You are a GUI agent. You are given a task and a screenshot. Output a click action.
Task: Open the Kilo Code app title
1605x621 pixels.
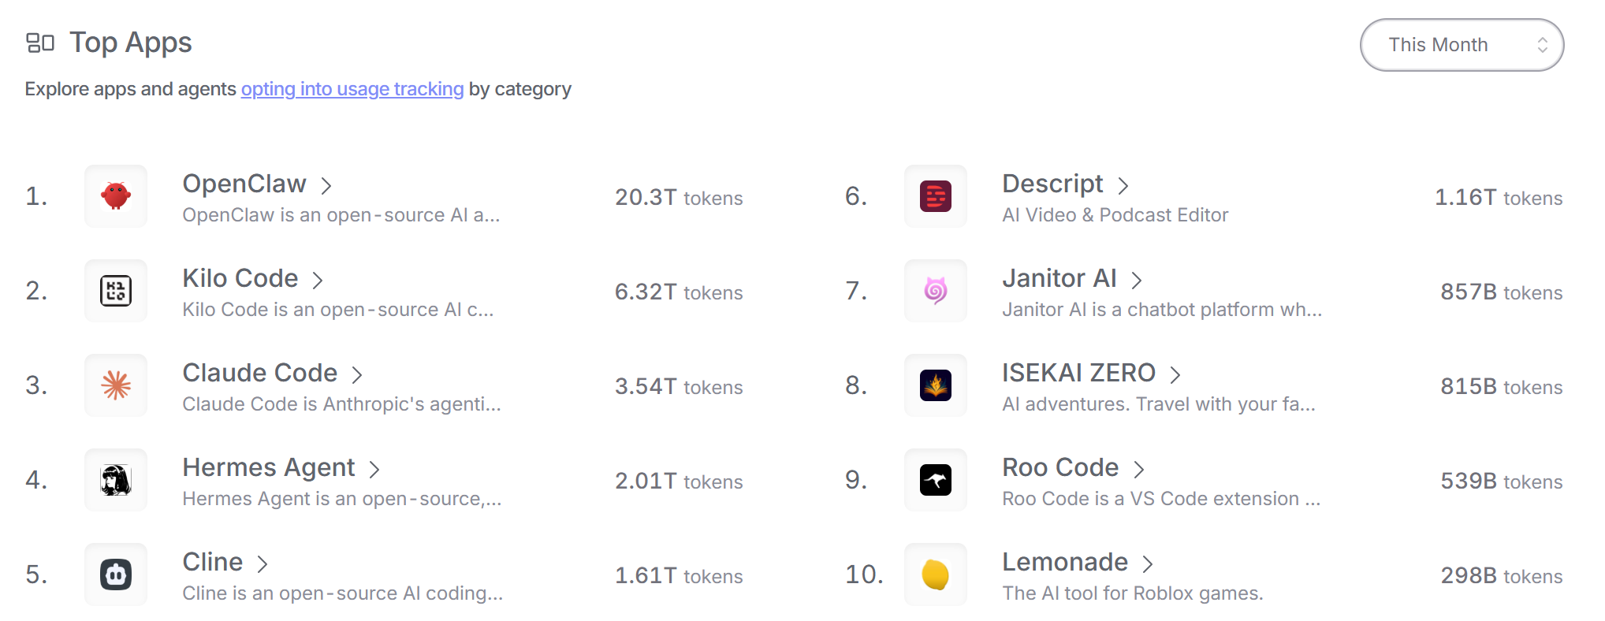point(240,278)
